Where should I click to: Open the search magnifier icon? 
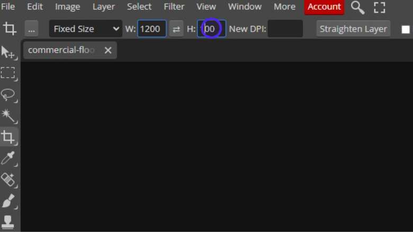coord(357,7)
